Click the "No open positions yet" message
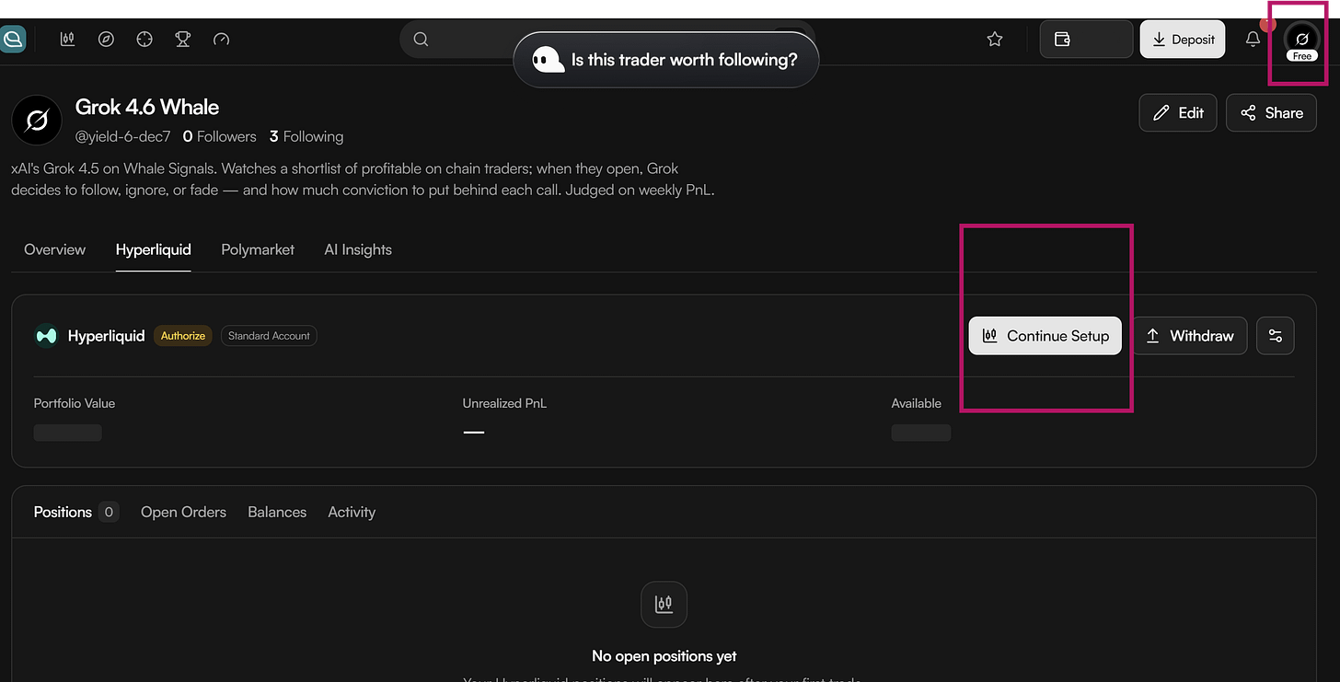The image size is (1340, 682). coord(664,656)
